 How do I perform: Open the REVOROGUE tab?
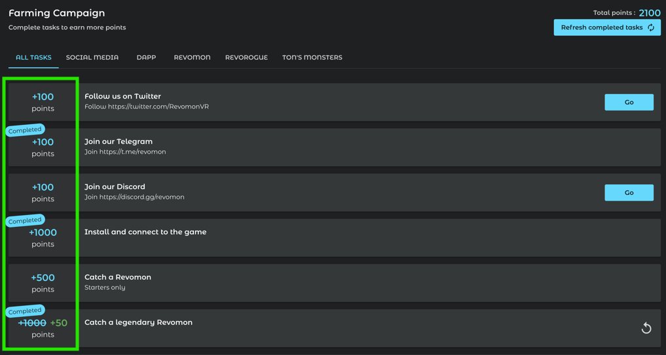tap(246, 58)
